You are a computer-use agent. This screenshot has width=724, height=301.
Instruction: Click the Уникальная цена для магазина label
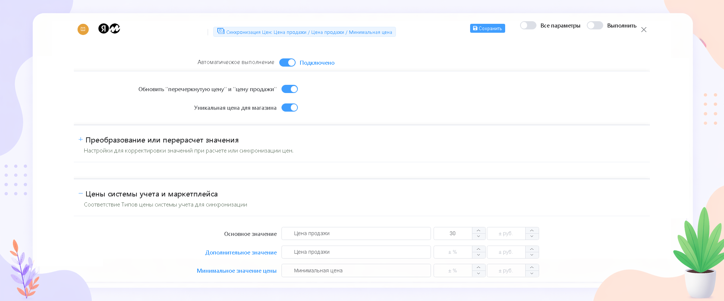pos(235,108)
